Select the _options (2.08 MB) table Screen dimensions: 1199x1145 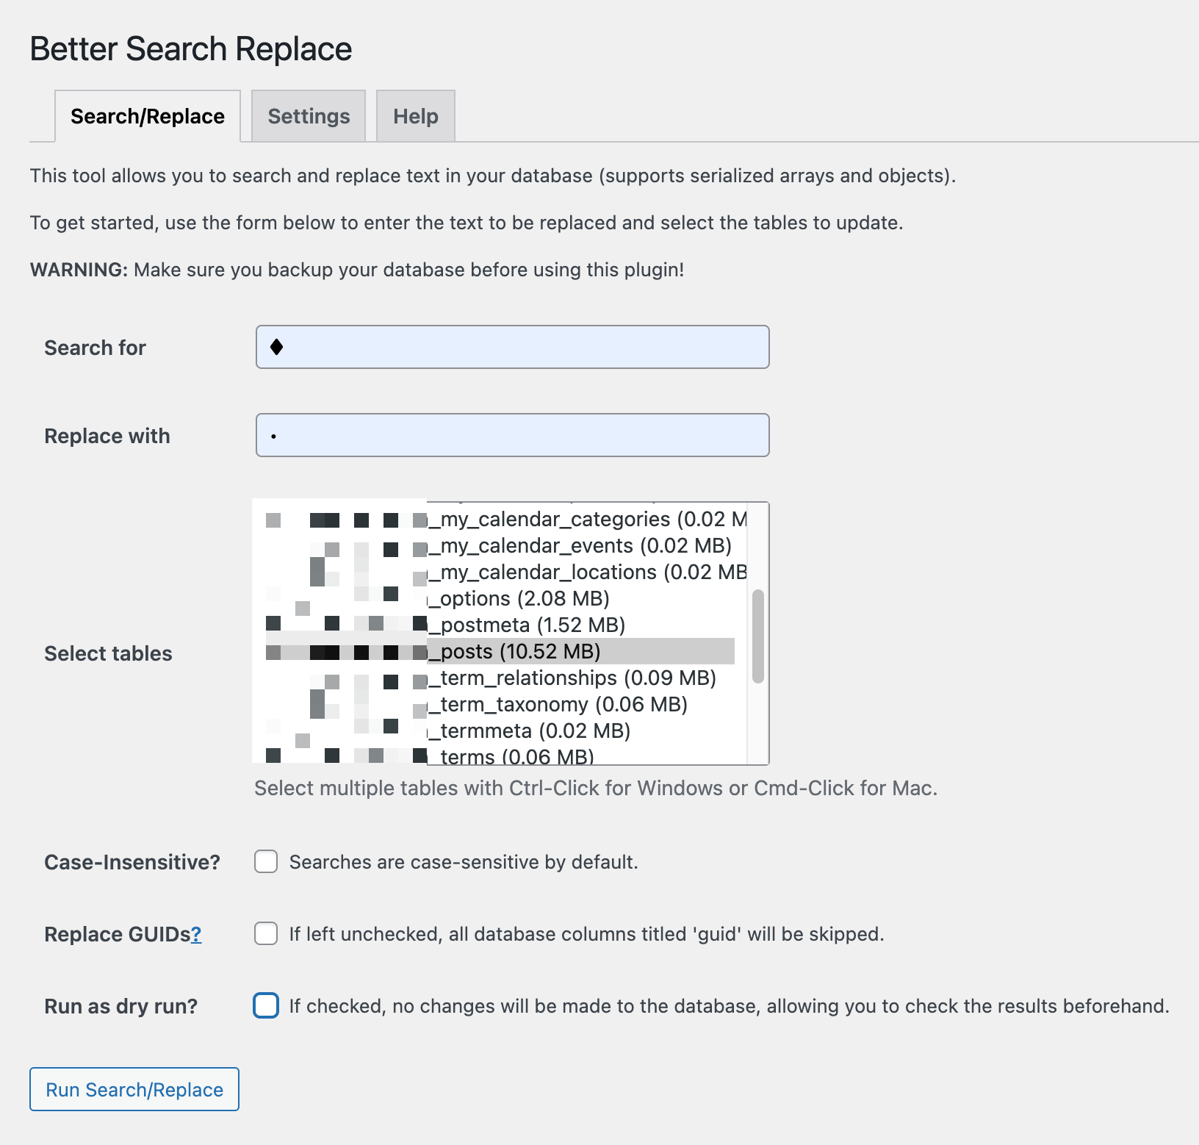pyautogui.click(x=500, y=598)
